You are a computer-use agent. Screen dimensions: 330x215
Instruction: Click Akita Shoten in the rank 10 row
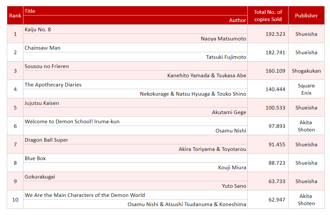click(x=306, y=200)
